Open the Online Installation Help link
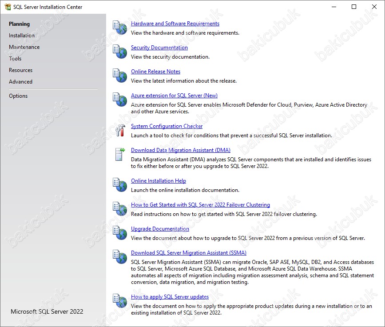 tap(159, 181)
